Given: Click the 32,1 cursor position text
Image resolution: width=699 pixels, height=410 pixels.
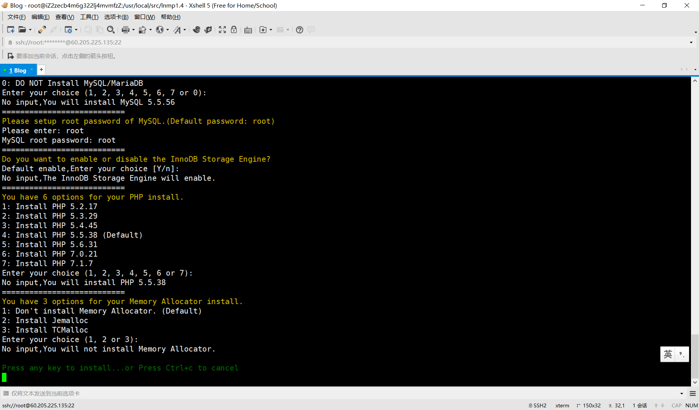Looking at the screenshot, I should point(620,405).
